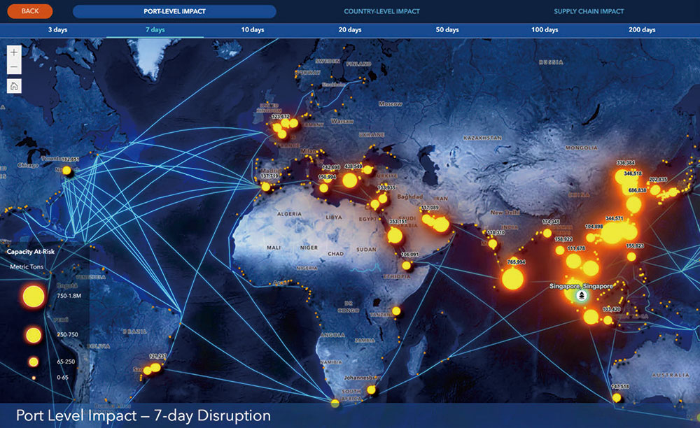Screen dimensions: 700x428
Task: Choose the 7 days disruption period
Action: click(155, 30)
